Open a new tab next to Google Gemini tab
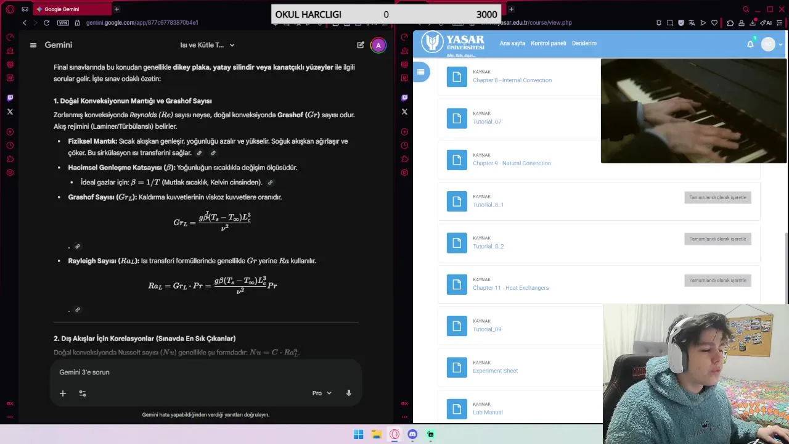This screenshot has width=789, height=444. click(x=117, y=9)
